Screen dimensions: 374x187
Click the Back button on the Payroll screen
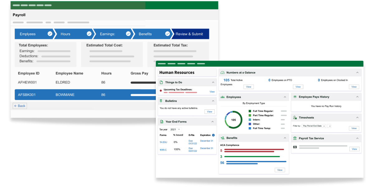pos(19,106)
